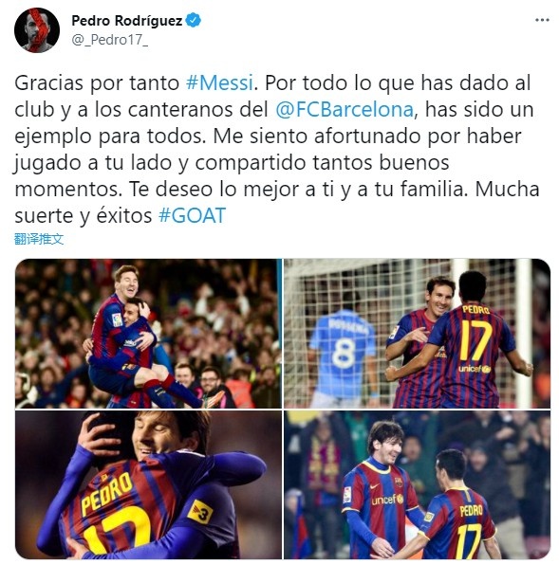Click the yellow TV3 sleeve patch in hugging photo
Image resolution: width=559 pixels, height=565 pixels.
click(200, 512)
